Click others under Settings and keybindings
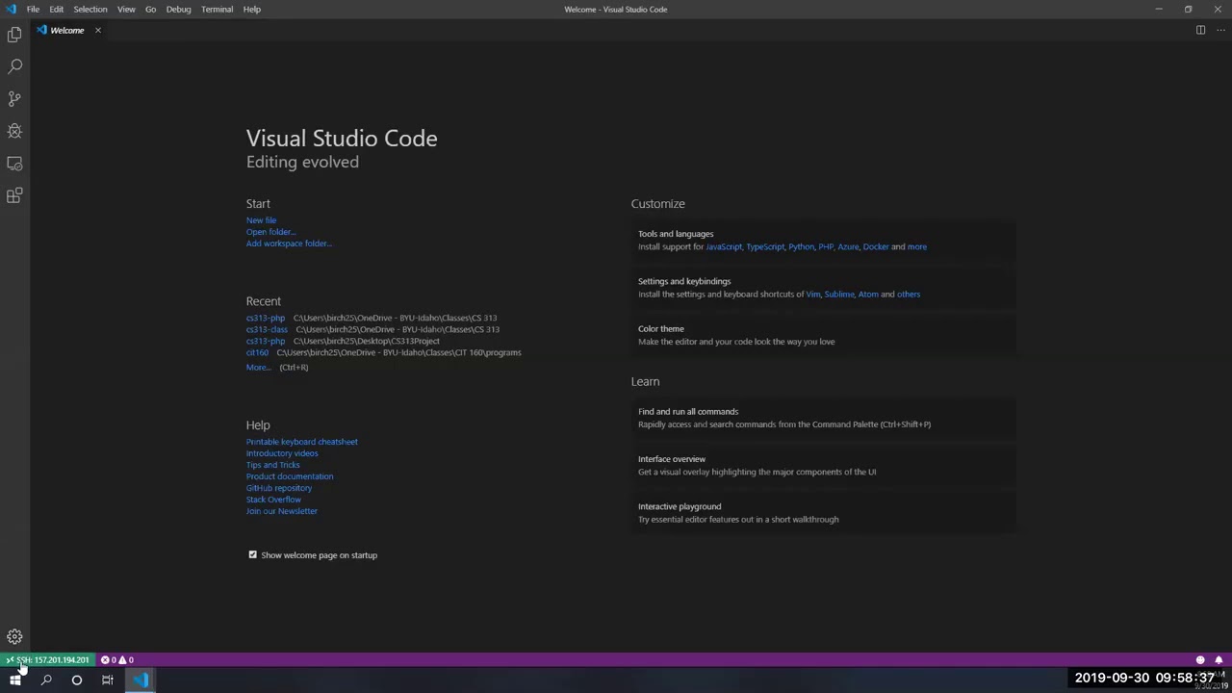This screenshot has height=693, width=1232. pos(909,295)
